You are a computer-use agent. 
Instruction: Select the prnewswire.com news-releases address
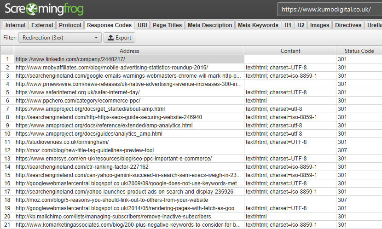(x=128, y=84)
